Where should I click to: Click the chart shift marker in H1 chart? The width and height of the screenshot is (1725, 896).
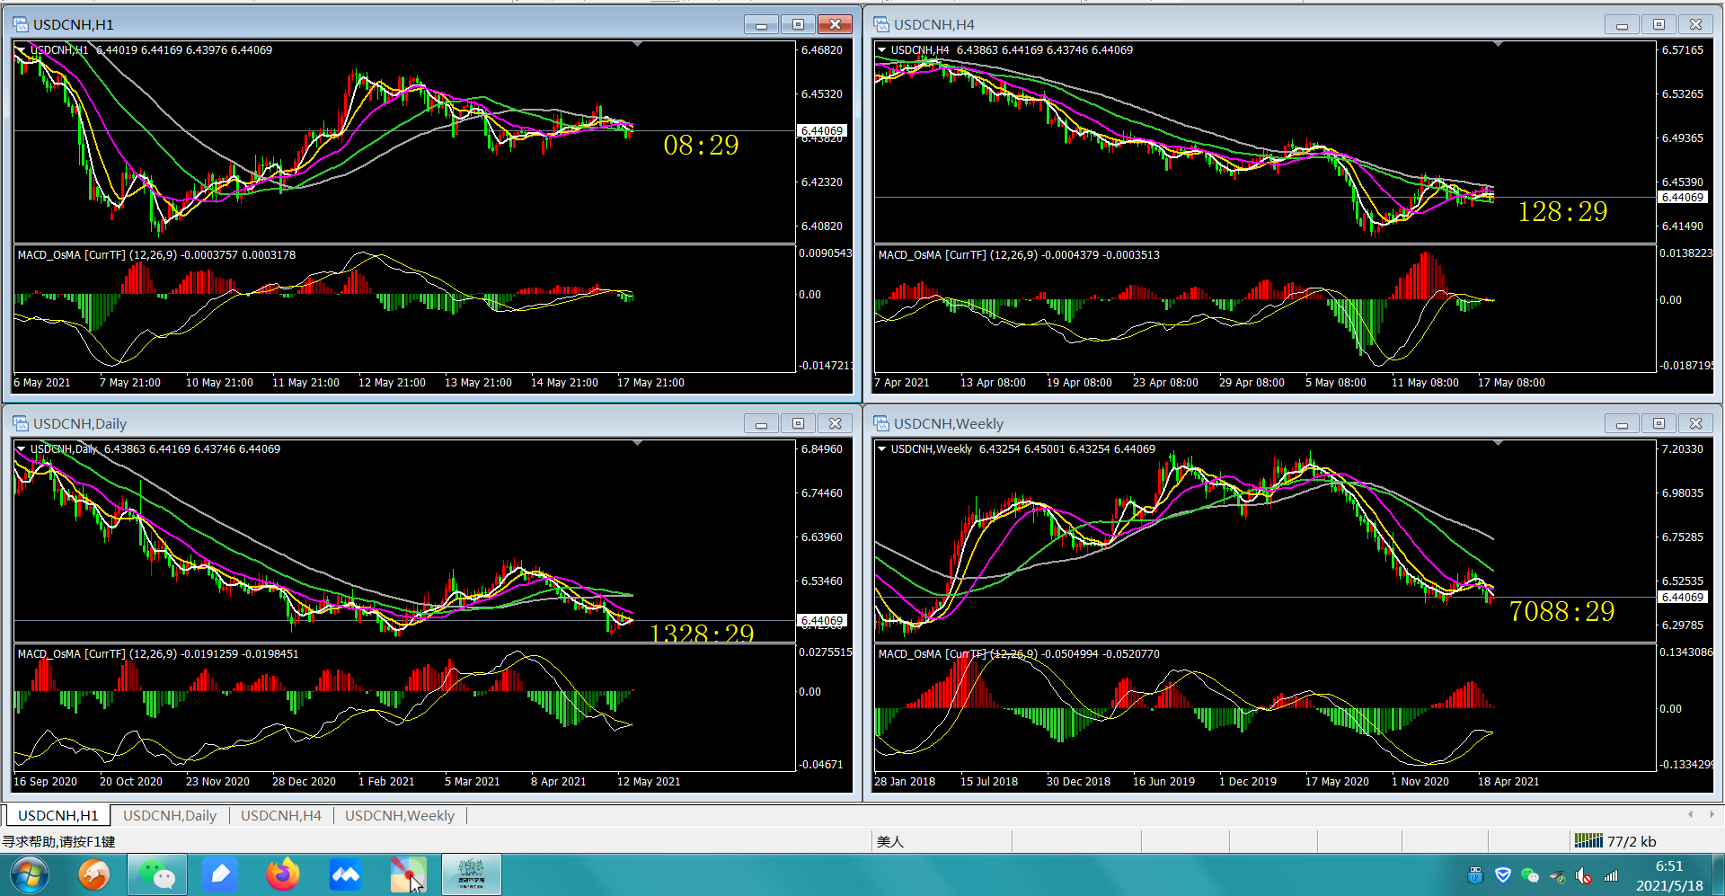click(x=637, y=44)
